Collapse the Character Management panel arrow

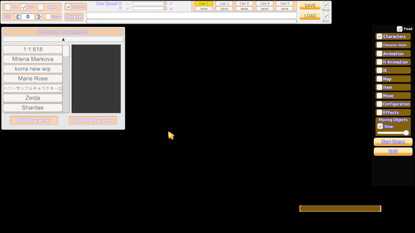[x=63, y=39]
